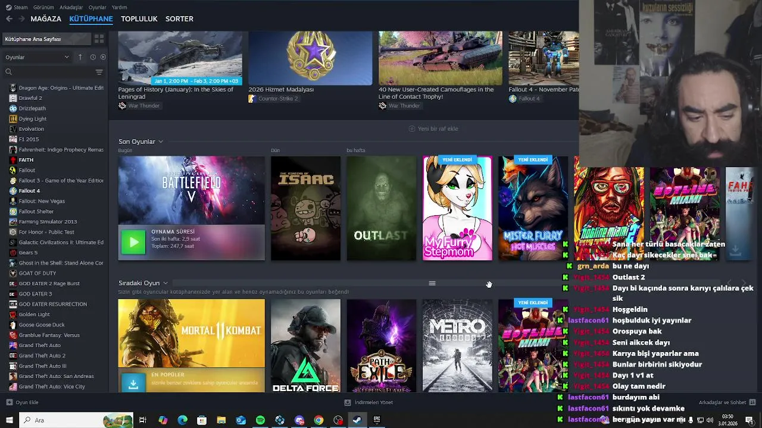This screenshot has height=428, width=762.
Task: Select Goose Goose Duck in library list
Action: pyautogui.click(x=57, y=325)
